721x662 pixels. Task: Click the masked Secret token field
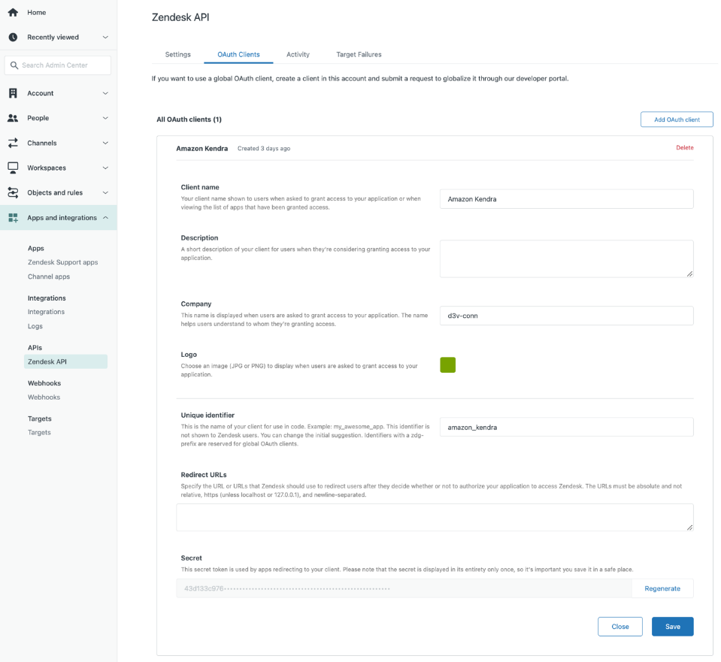coord(404,588)
